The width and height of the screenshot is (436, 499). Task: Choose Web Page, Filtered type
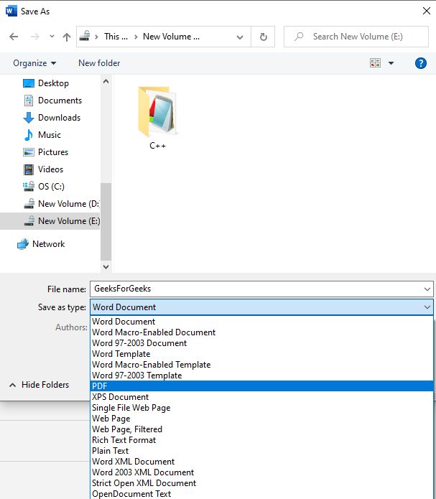[x=261, y=429]
